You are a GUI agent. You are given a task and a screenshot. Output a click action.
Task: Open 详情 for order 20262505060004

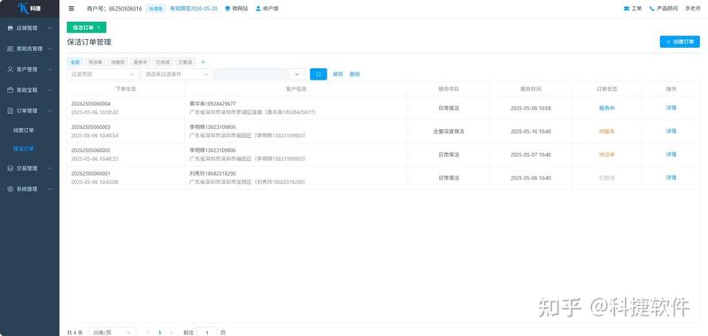pos(671,108)
